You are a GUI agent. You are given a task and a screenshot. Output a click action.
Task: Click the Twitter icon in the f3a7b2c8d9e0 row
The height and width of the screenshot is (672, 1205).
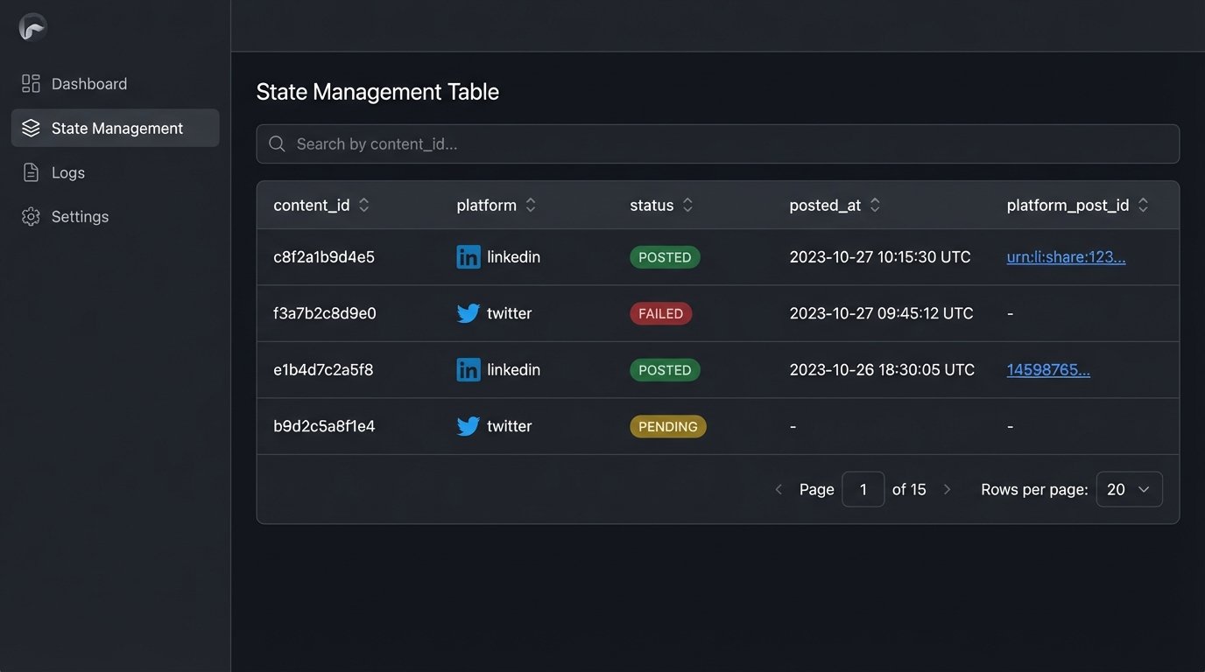tap(469, 313)
